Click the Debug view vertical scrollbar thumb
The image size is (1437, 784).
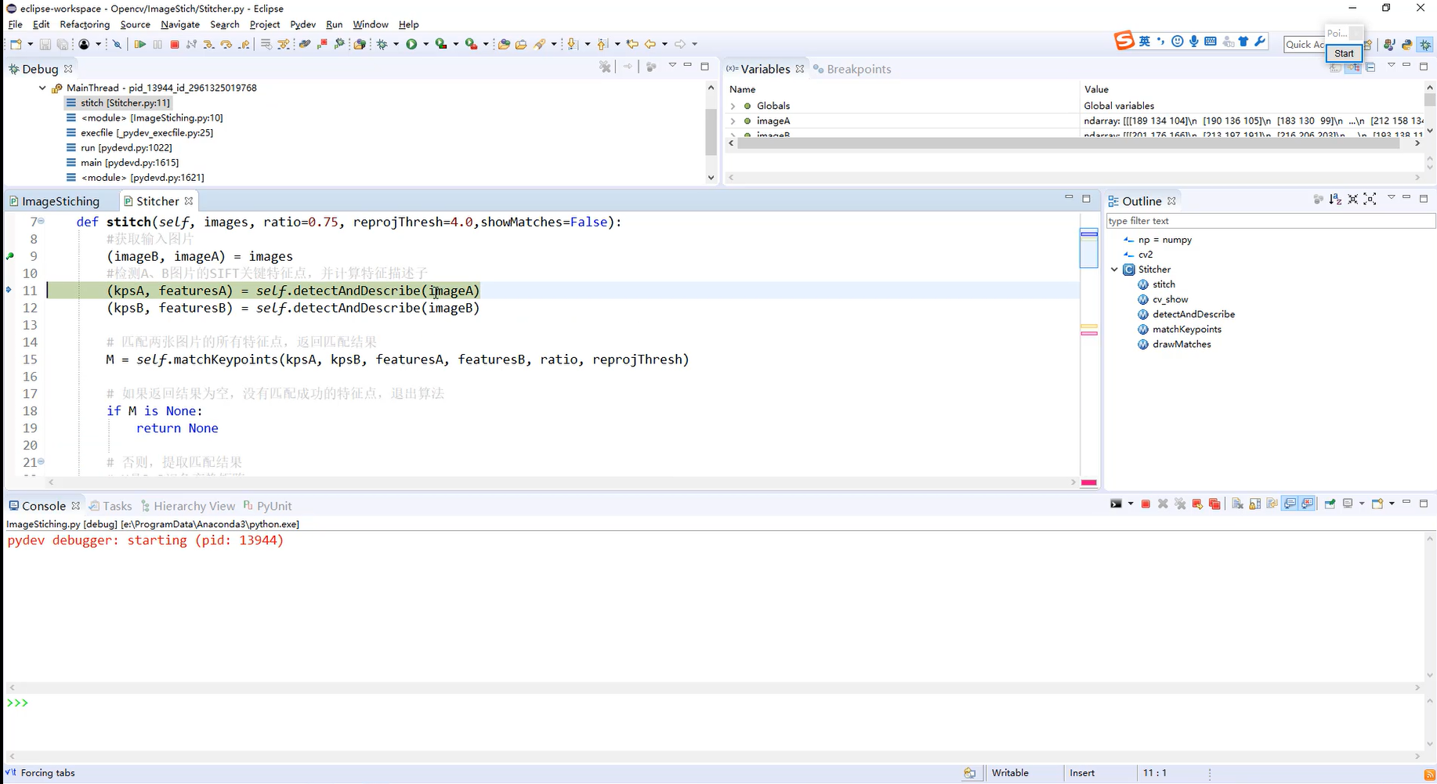[711, 132]
